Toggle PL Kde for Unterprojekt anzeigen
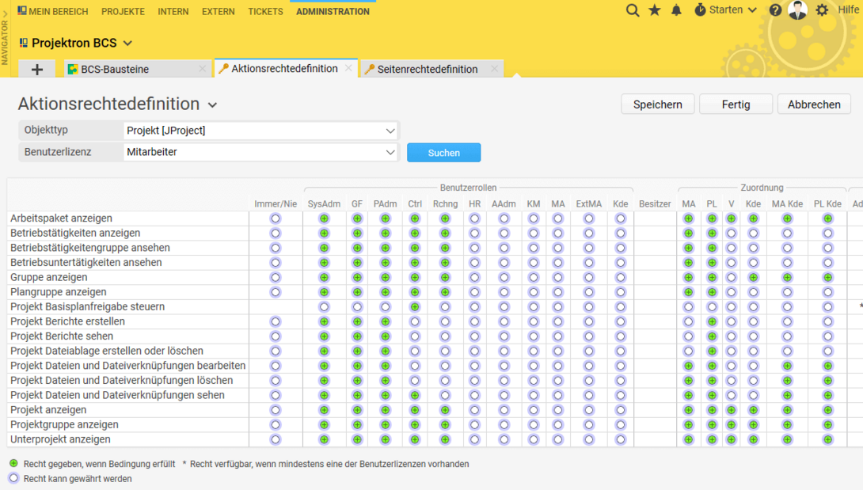 tap(828, 439)
